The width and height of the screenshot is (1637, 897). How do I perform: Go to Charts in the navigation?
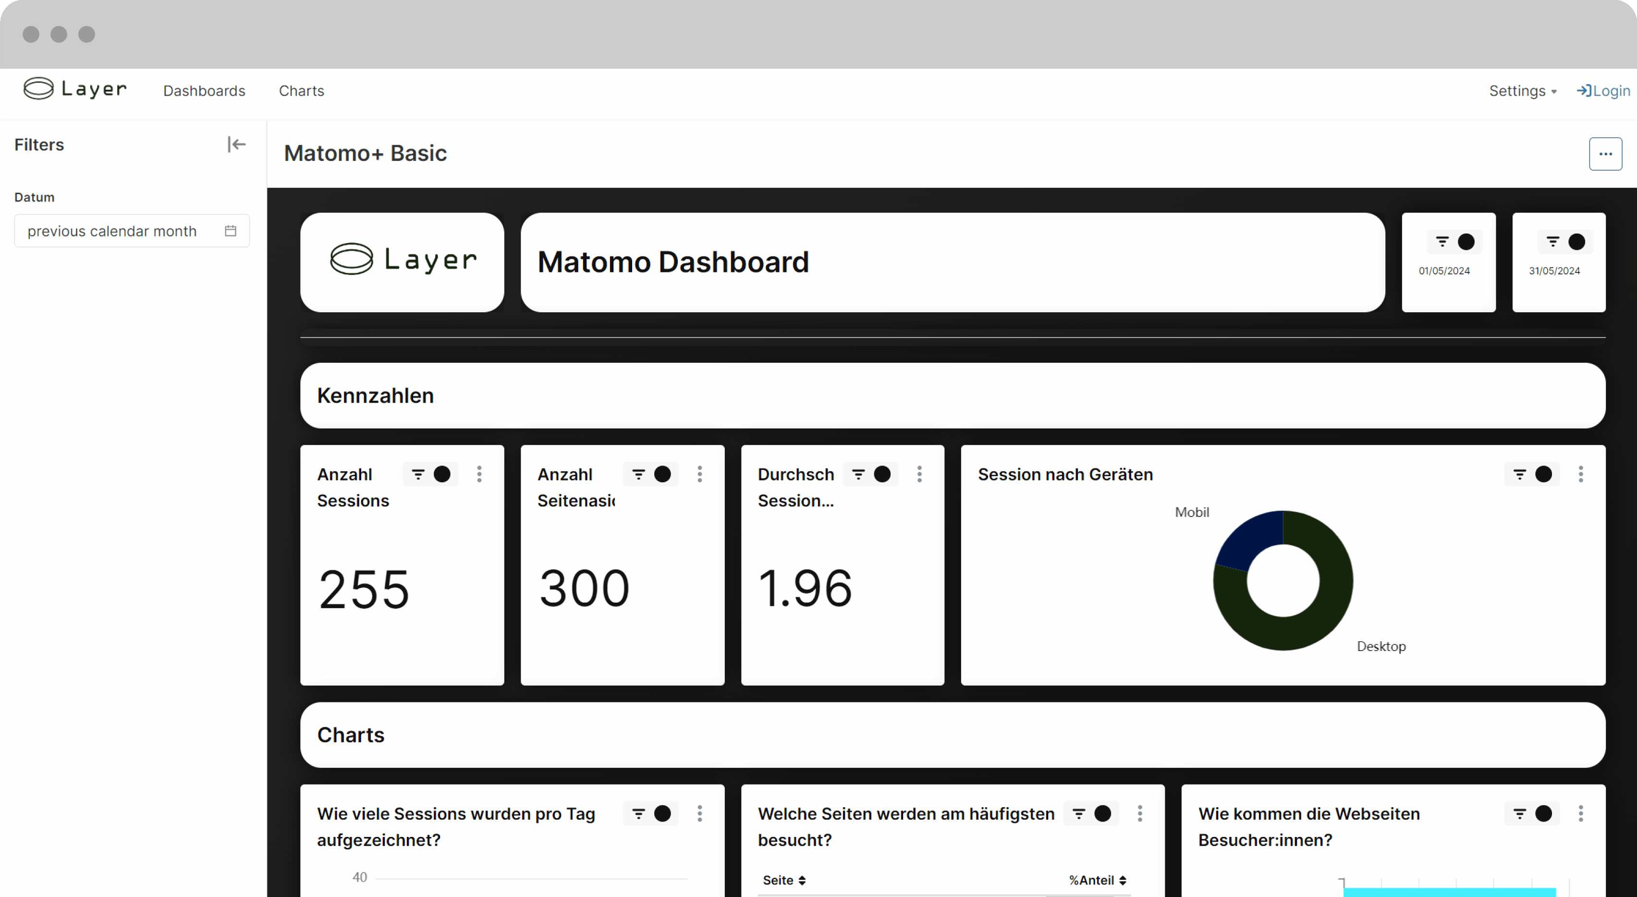pos(301,91)
